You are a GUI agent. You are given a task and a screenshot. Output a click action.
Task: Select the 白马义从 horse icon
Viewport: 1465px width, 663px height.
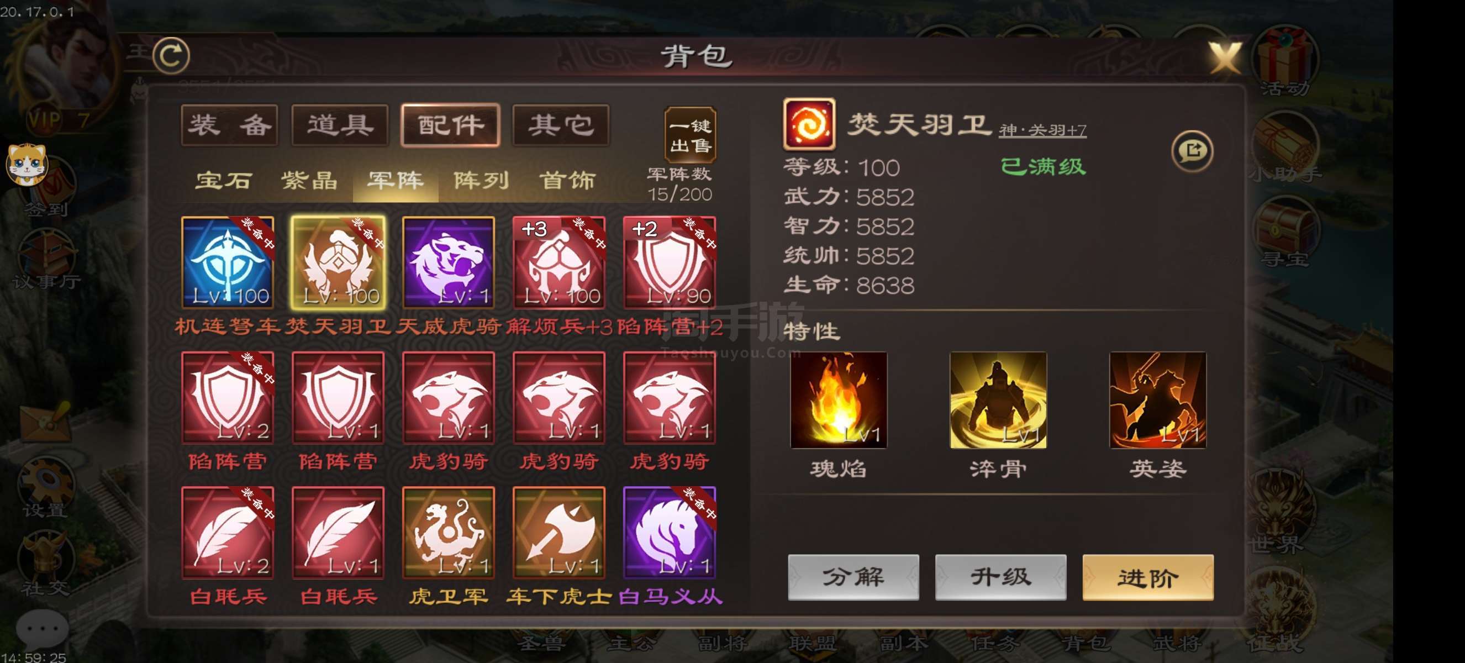(669, 532)
